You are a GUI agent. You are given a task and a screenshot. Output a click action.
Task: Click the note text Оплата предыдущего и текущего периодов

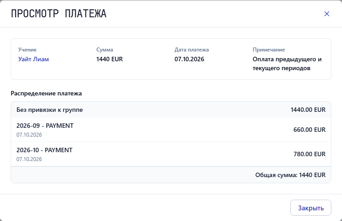287,63
